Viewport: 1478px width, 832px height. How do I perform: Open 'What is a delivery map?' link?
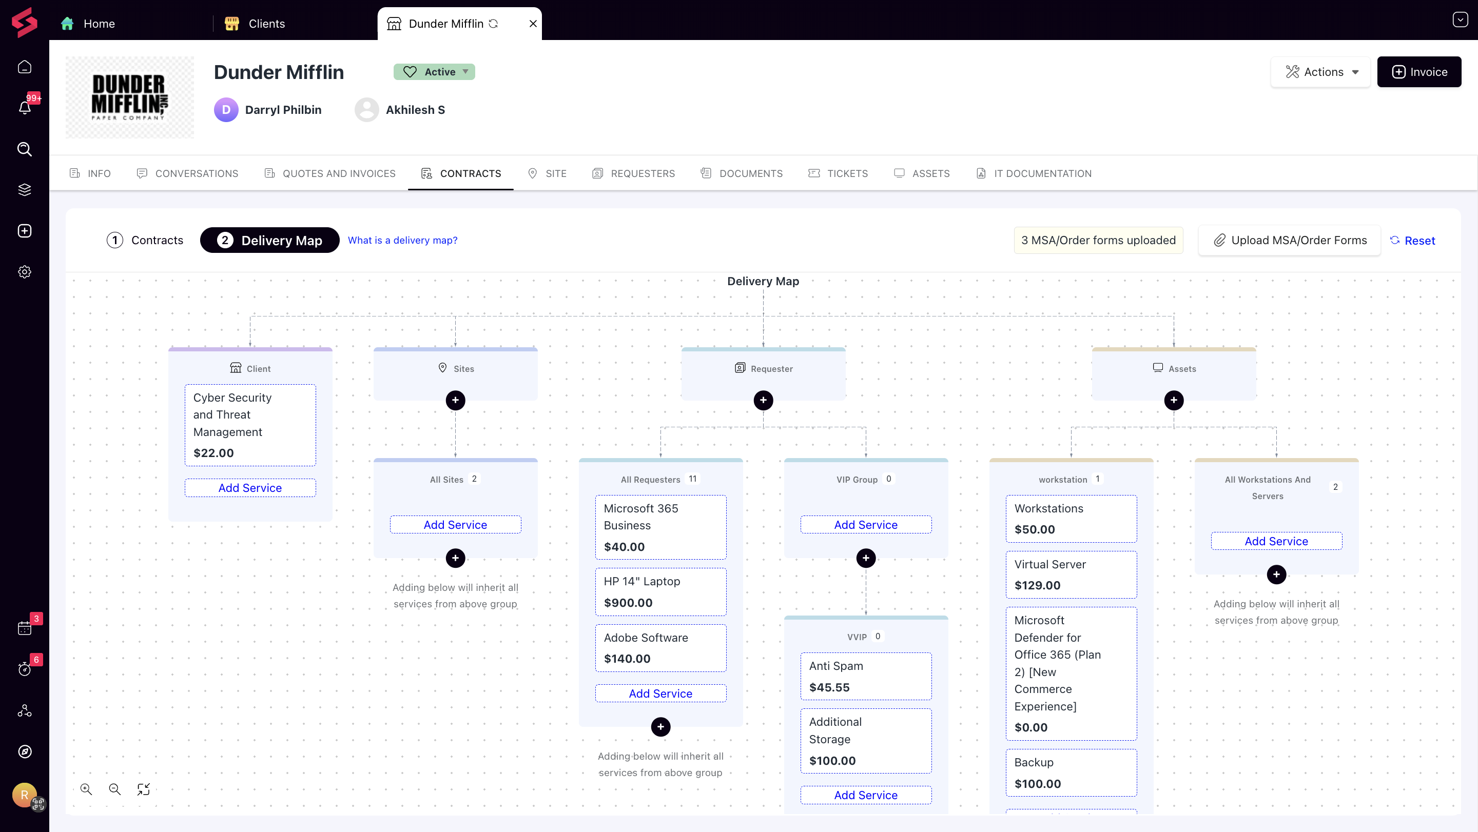[x=403, y=240]
